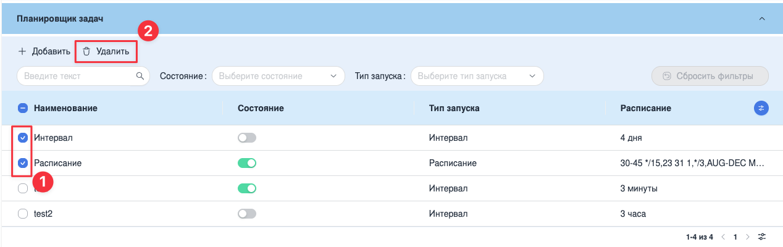Open column settings icon in table header
The width and height of the screenshot is (783, 247).
click(x=761, y=108)
